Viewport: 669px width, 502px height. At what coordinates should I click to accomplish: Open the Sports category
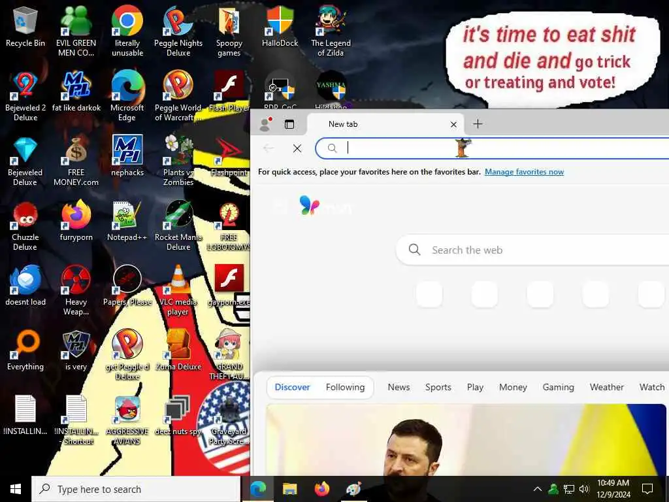(x=438, y=387)
